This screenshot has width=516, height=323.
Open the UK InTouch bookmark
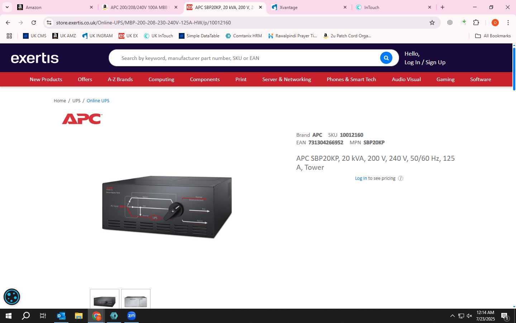[x=158, y=36]
